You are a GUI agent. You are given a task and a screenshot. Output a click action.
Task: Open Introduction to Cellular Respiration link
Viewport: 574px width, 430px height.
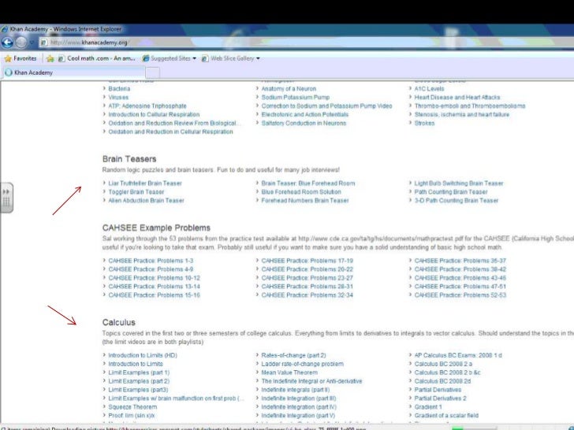pos(154,114)
